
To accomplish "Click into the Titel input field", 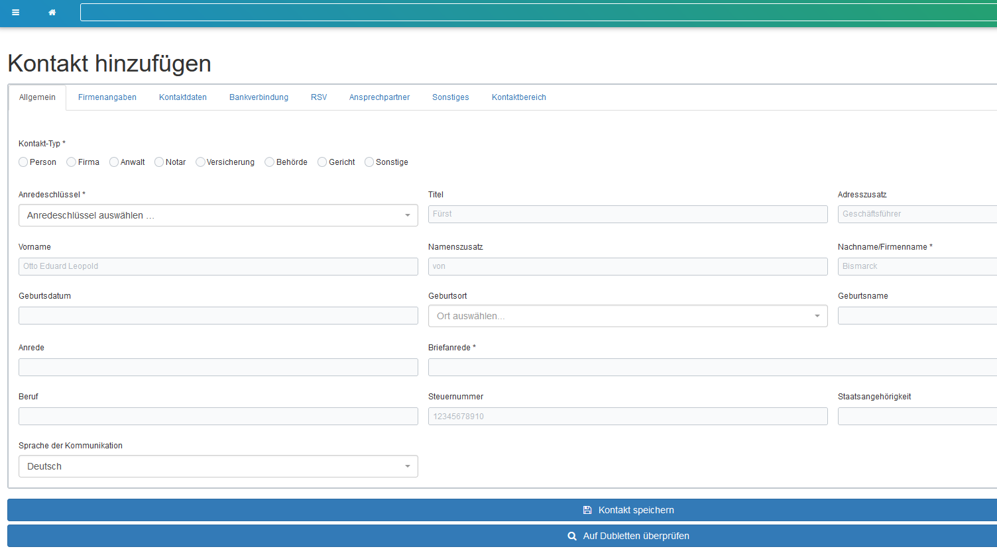I will coord(628,214).
